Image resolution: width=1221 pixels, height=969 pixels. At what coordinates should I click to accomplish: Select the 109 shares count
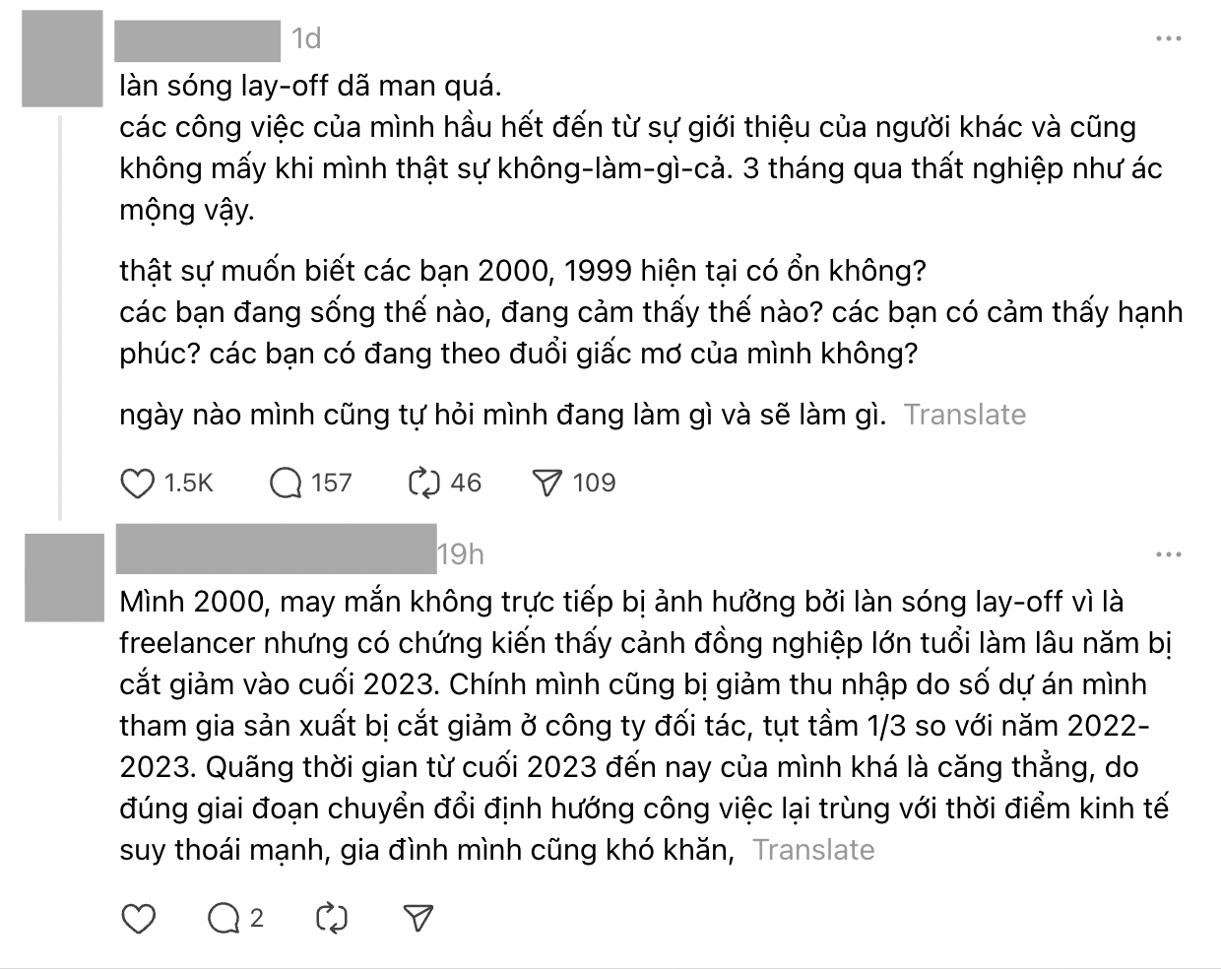[595, 482]
